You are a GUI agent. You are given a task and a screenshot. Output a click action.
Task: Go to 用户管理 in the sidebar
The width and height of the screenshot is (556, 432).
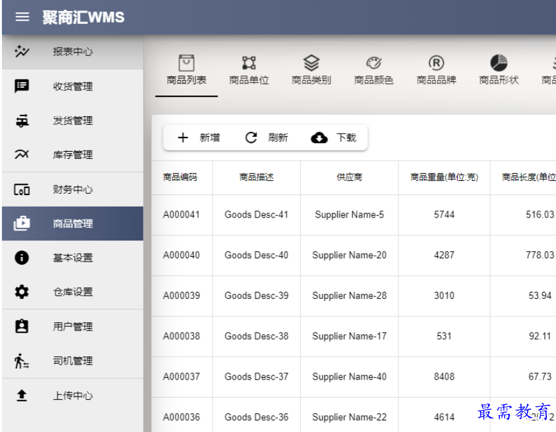click(72, 327)
